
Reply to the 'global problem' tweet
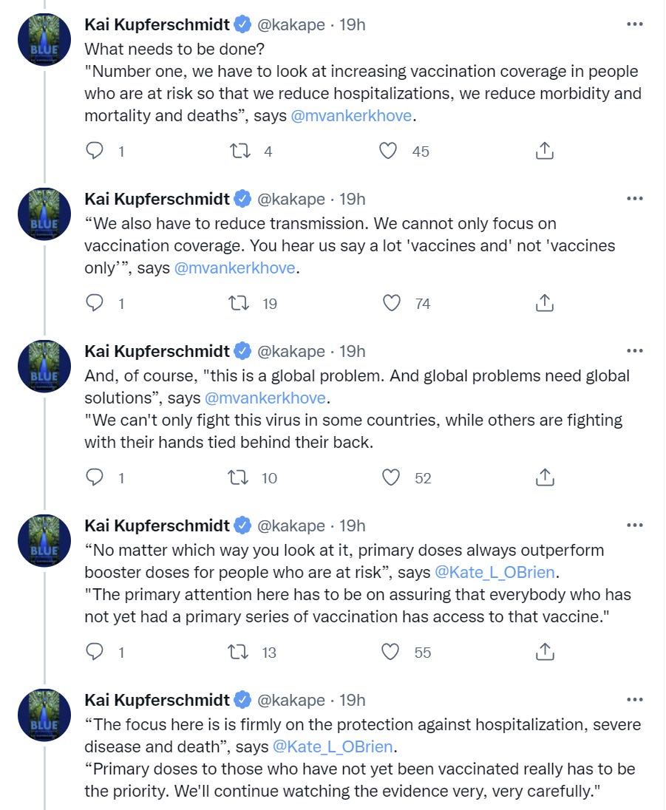coord(95,477)
